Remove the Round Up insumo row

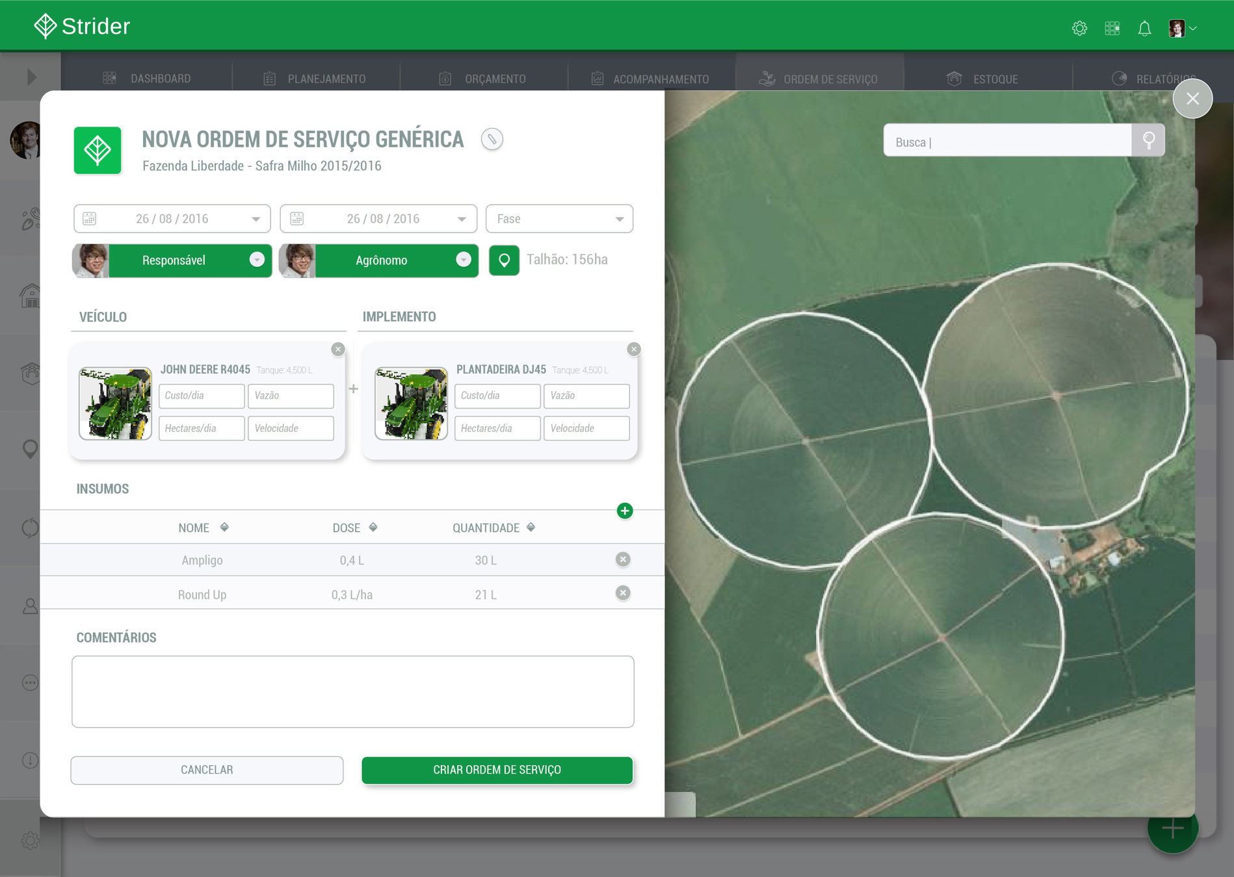(x=623, y=592)
